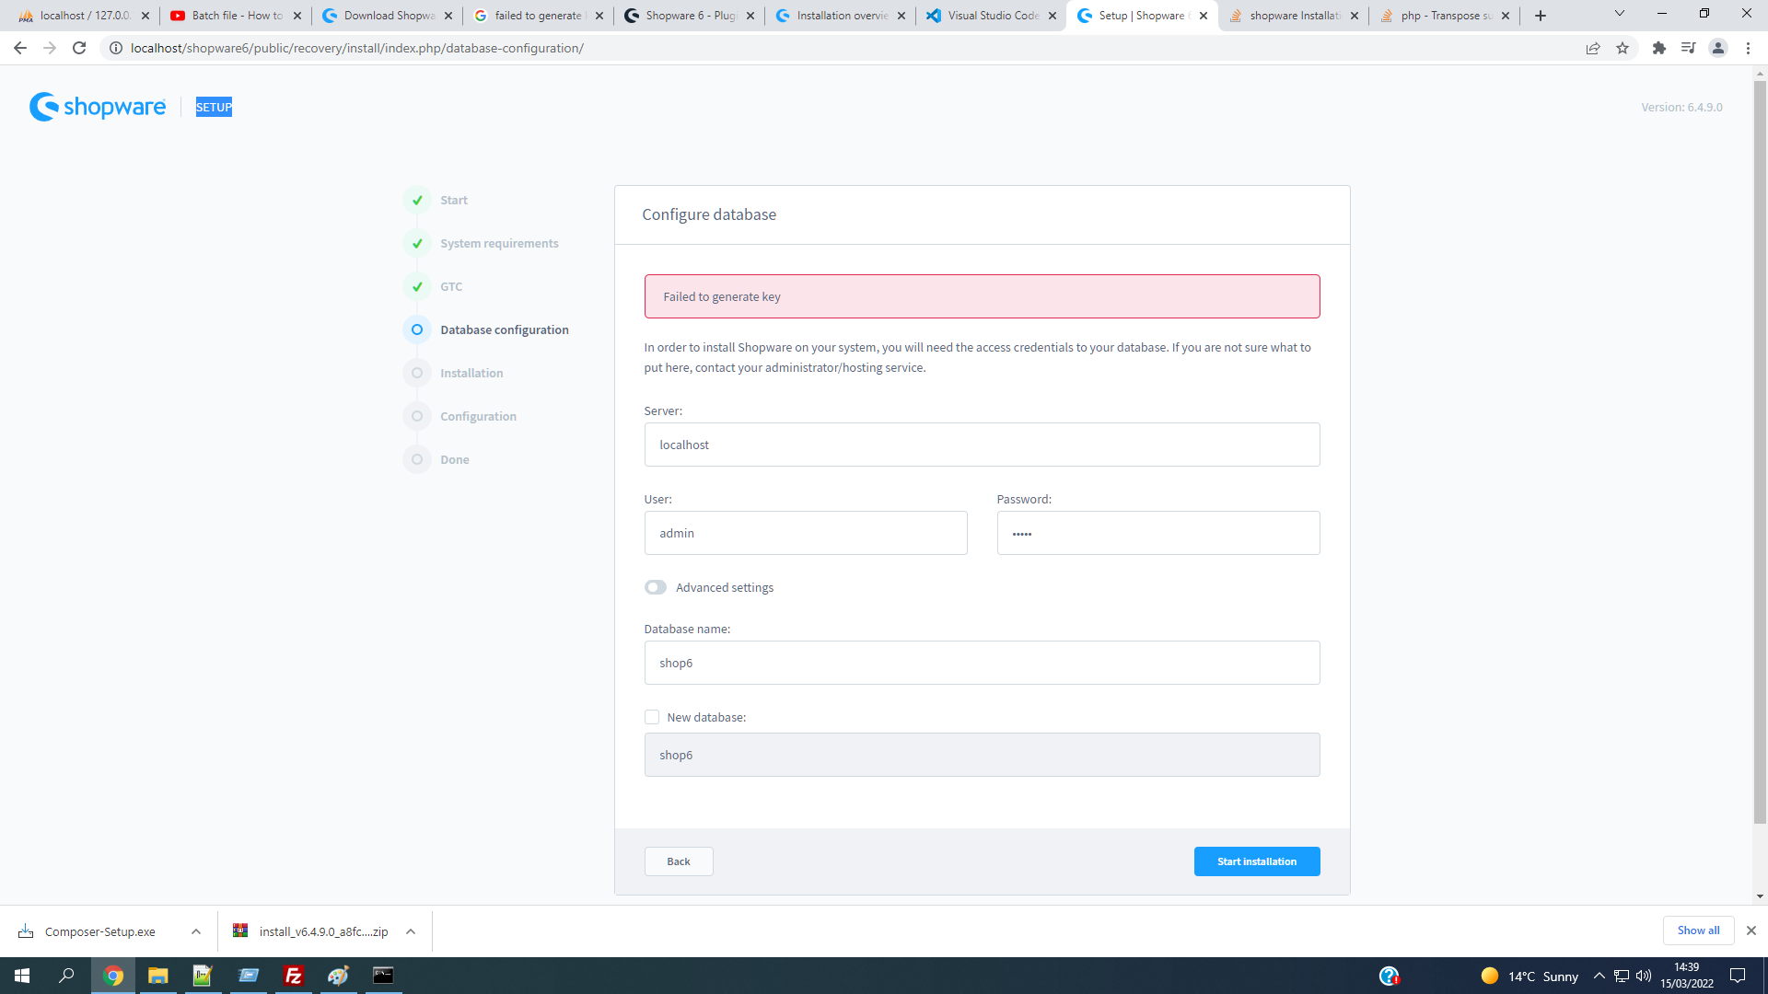
Task: Close the Visual Studio Code tab
Action: click(1053, 16)
